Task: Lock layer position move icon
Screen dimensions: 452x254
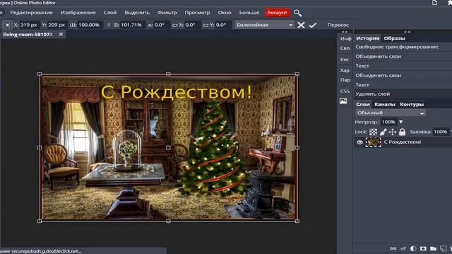Action: click(393, 132)
